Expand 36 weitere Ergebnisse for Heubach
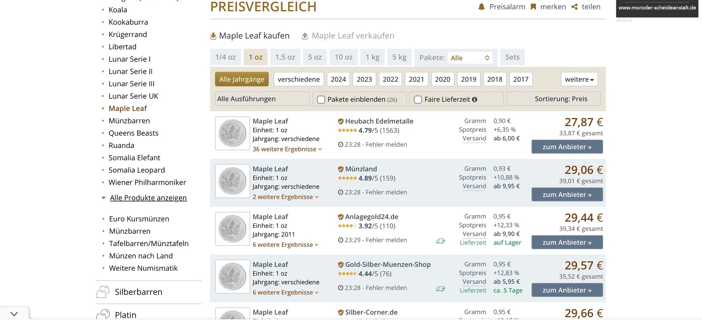702x320 pixels. click(287, 149)
